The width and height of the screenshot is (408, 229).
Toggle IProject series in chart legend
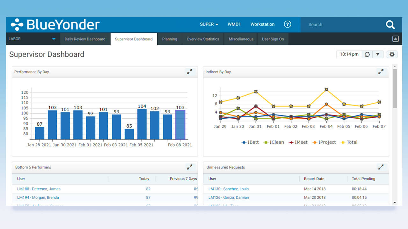click(324, 142)
